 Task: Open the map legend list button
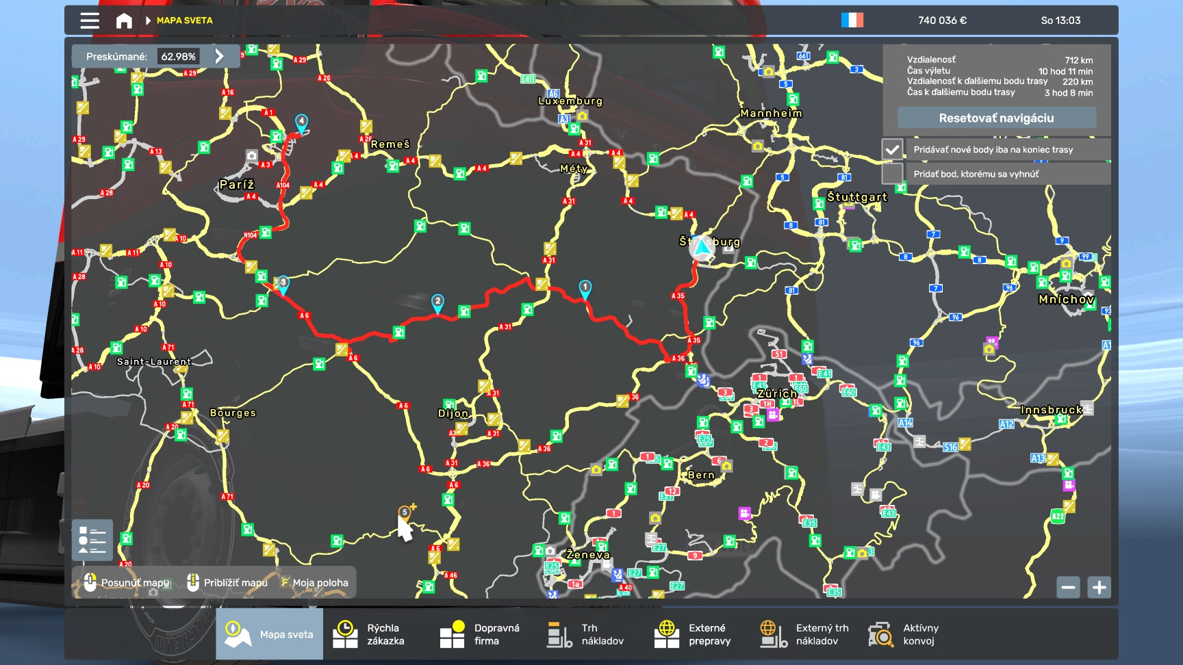92,540
